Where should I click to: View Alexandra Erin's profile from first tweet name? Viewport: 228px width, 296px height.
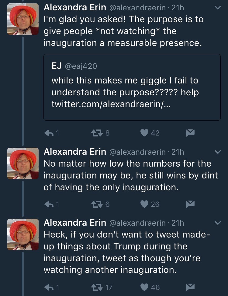75,8
